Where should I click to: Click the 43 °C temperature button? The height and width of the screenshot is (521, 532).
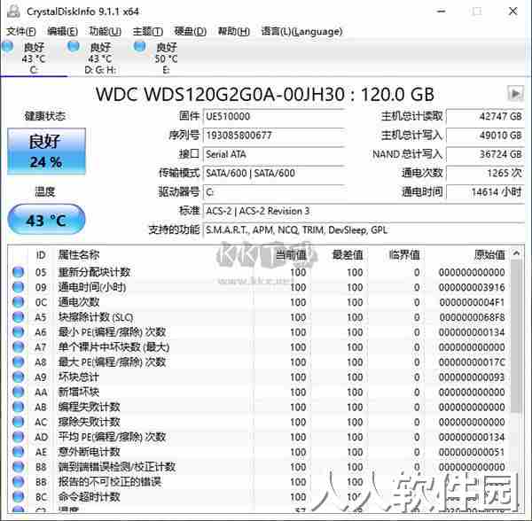point(46,220)
